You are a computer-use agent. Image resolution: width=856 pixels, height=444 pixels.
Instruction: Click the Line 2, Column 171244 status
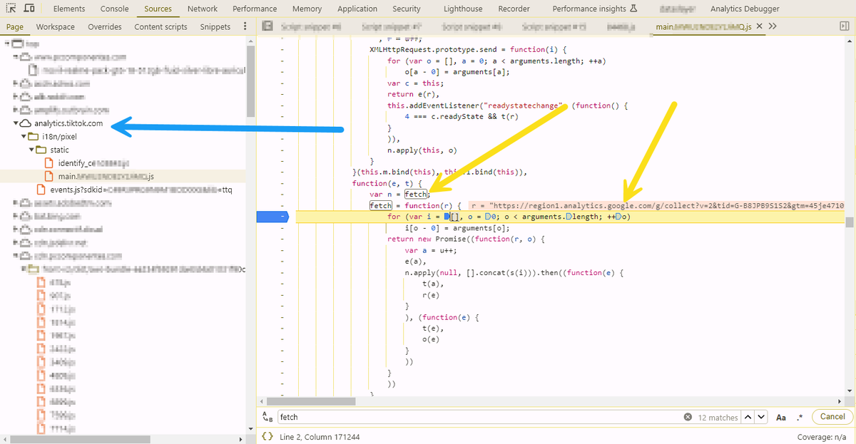click(x=320, y=436)
